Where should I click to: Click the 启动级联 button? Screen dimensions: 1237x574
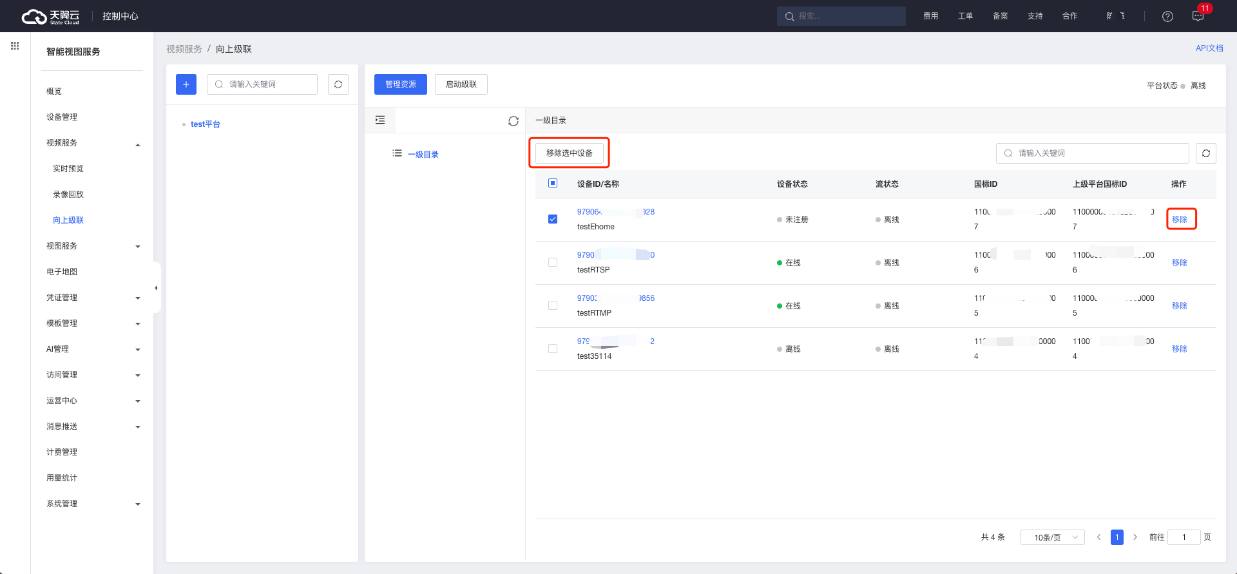(461, 84)
